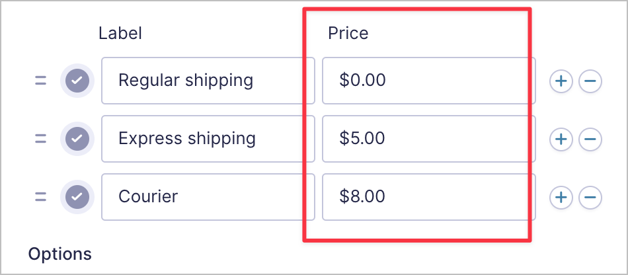Remove the Regular shipping row

(x=590, y=81)
